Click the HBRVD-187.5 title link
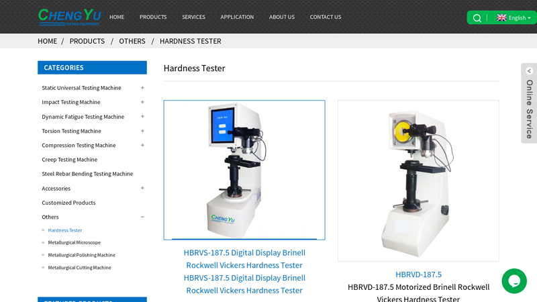Viewport: 537px width, 302px height. (418, 274)
